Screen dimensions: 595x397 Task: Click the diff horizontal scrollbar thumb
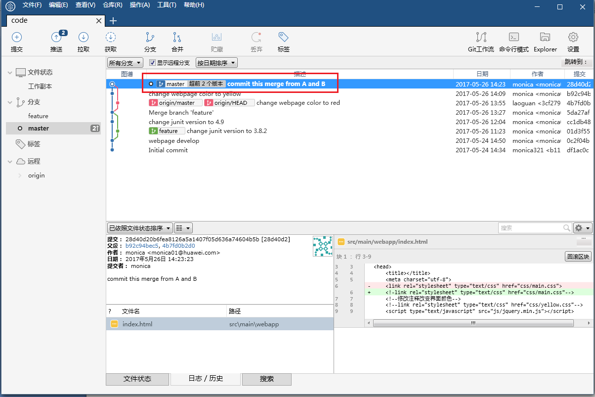(473, 323)
